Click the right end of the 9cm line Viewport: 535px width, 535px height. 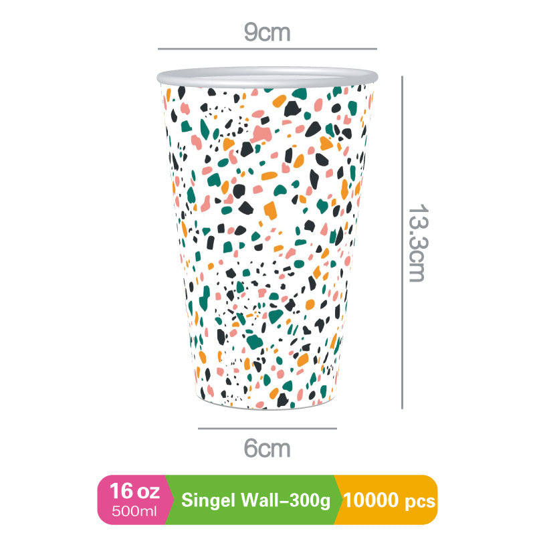[376, 49]
